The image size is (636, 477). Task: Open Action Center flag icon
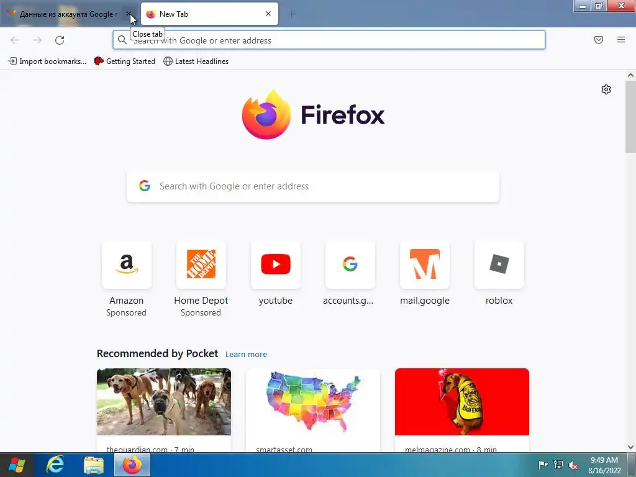(543, 465)
